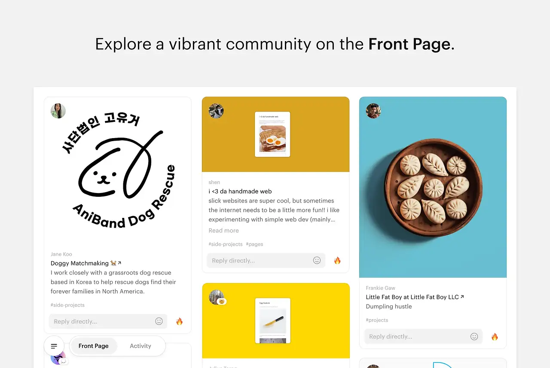Open the i <3 da handmade web page thumbnail
Viewport: 550px width, 368px height.
272,134
